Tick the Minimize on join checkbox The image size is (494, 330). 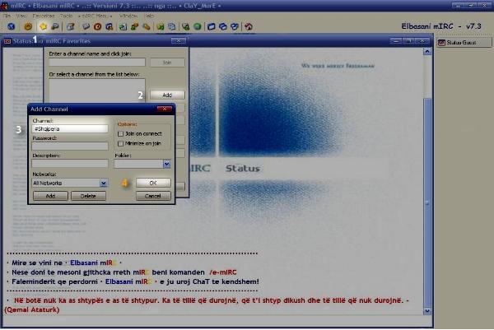(120, 143)
